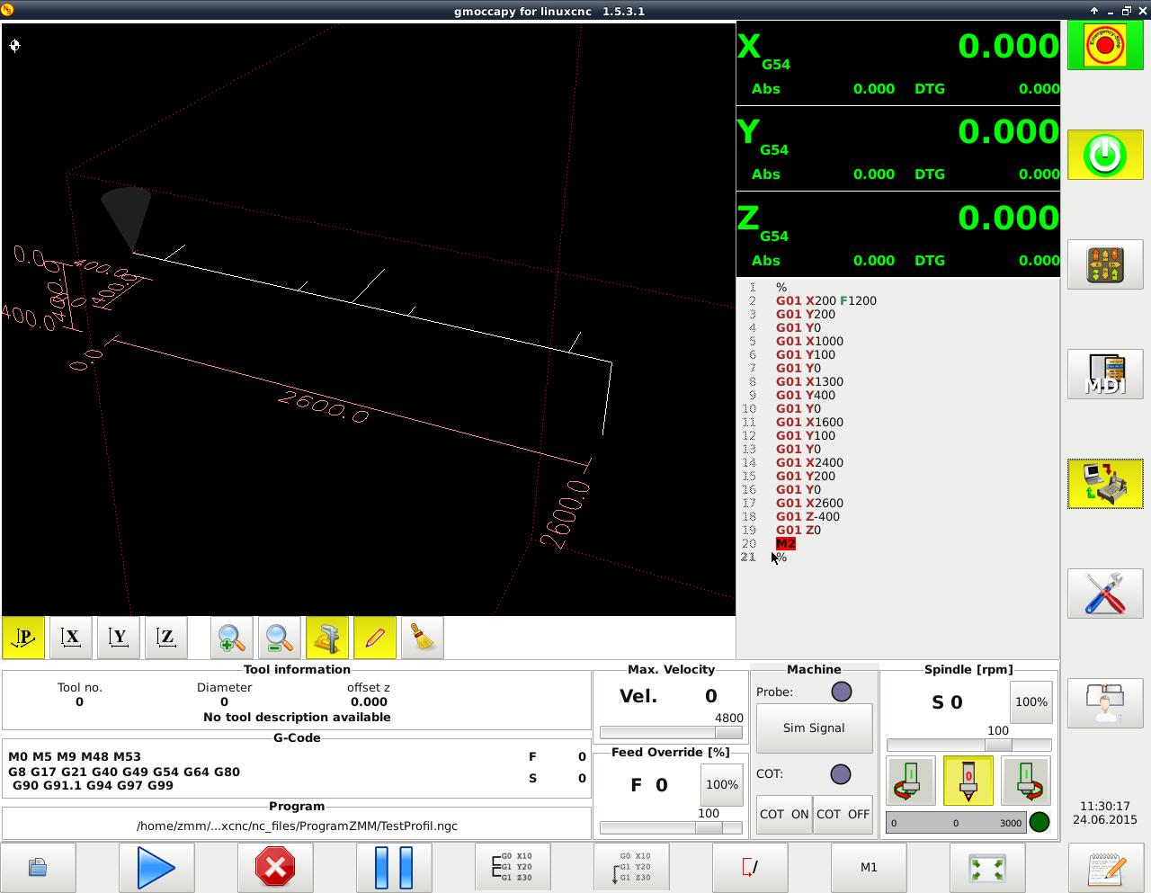The height and width of the screenshot is (893, 1151).
Task: Click the Sim Signal button
Action: click(814, 728)
